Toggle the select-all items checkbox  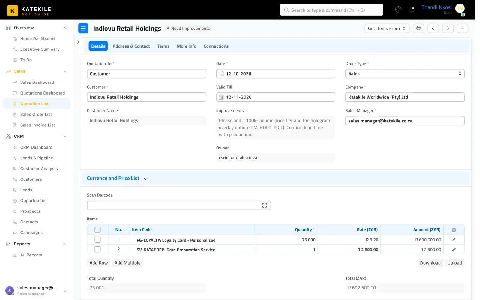click(x=97, y=230)
